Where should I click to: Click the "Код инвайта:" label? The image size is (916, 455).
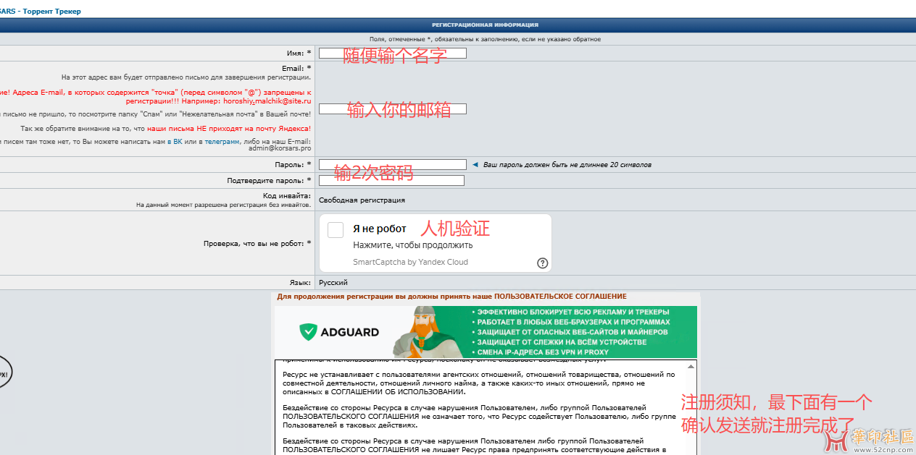(x=287, y=196)
